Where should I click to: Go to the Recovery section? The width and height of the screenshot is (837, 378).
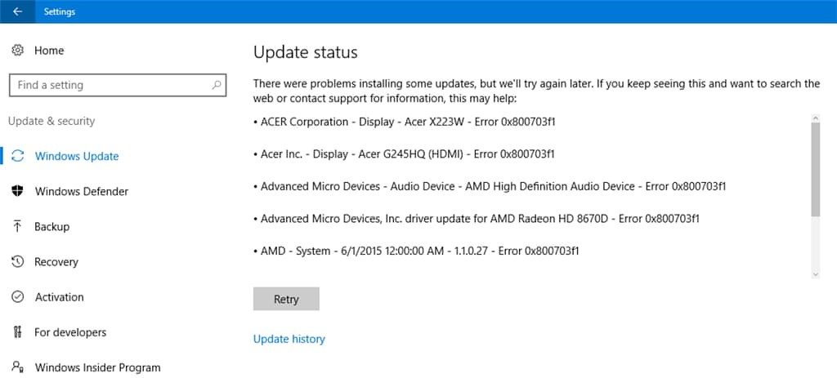[x=56, y=262]
